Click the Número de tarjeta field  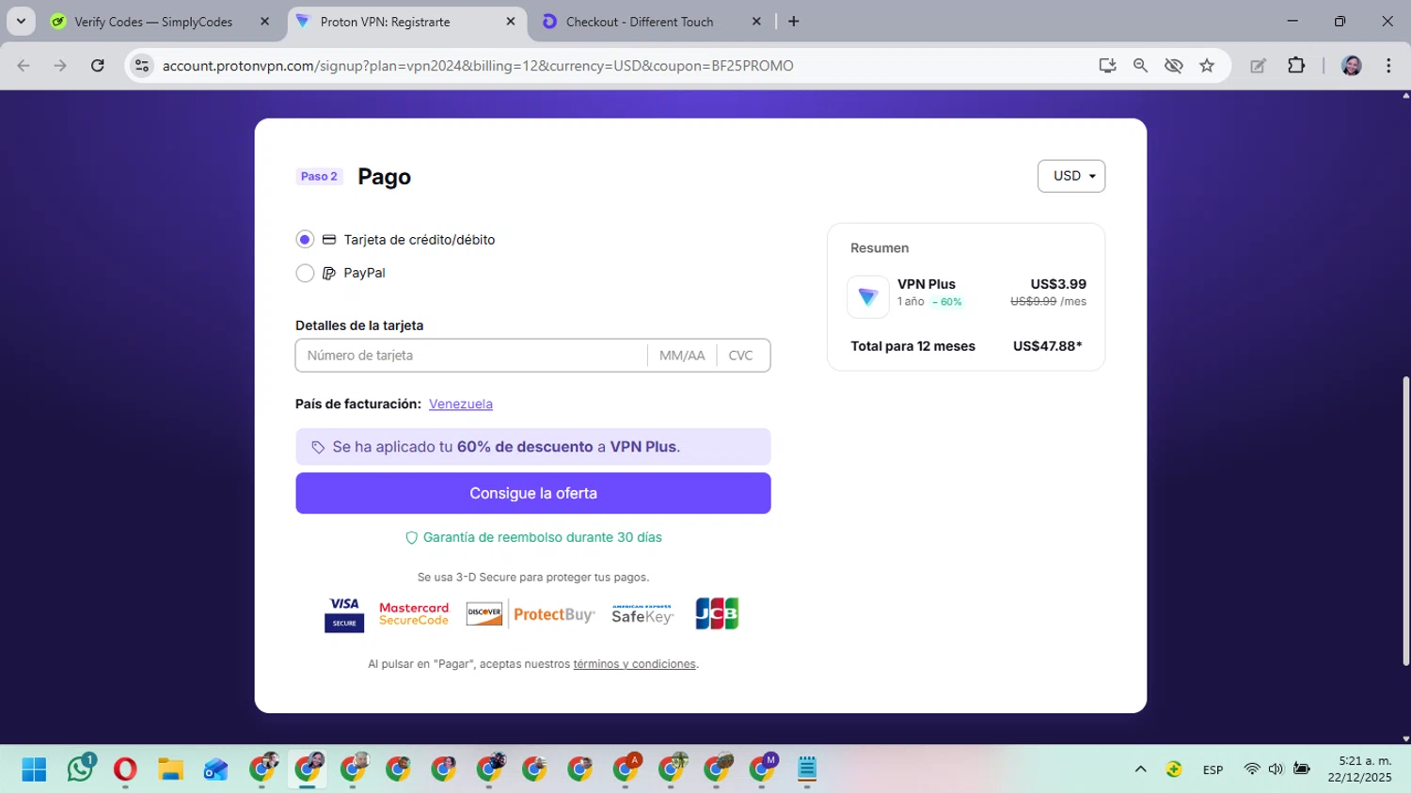pos(472,356)
